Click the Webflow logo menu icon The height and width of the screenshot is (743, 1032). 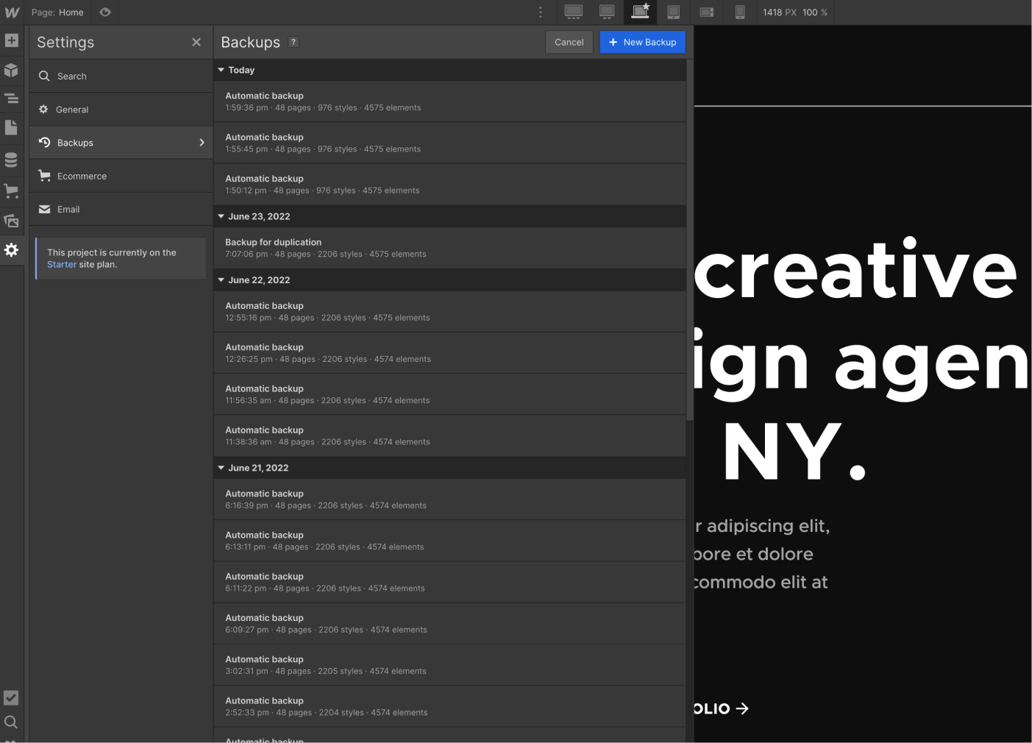(x=12, y=13)
